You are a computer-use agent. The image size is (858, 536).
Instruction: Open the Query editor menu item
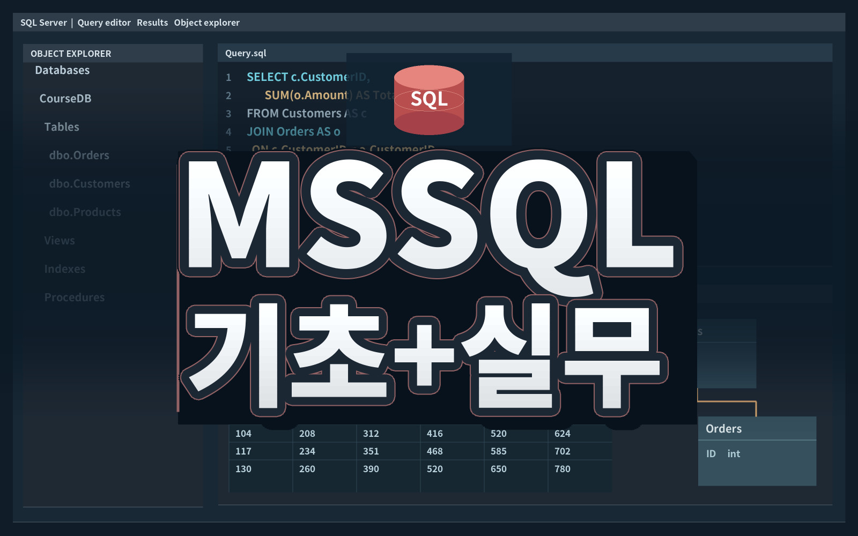(104, 23)
